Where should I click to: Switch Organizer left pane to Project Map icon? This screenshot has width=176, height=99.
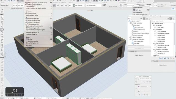141,18
